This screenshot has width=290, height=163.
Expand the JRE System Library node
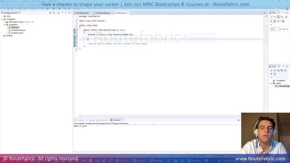[5, 22]
